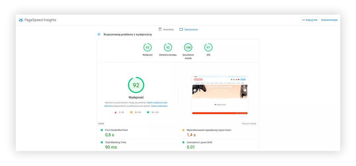Expand view with Rozwiń widok
Screen dimensions: 356x166
coord(249,124)
